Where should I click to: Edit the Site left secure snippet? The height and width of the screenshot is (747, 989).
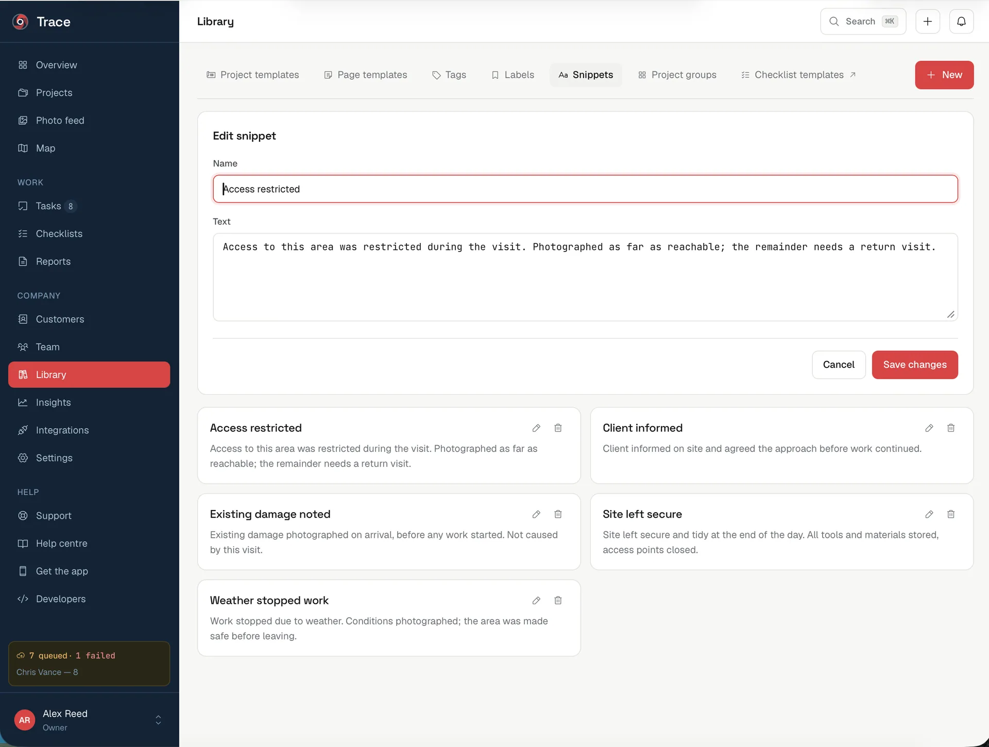[929, 514]
